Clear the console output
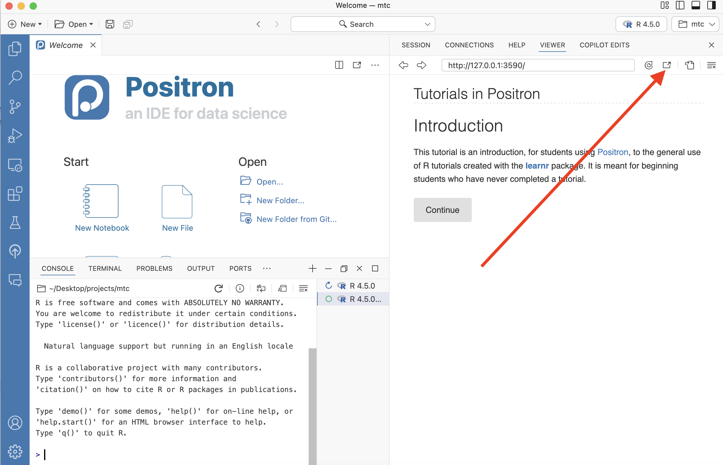 303,288
